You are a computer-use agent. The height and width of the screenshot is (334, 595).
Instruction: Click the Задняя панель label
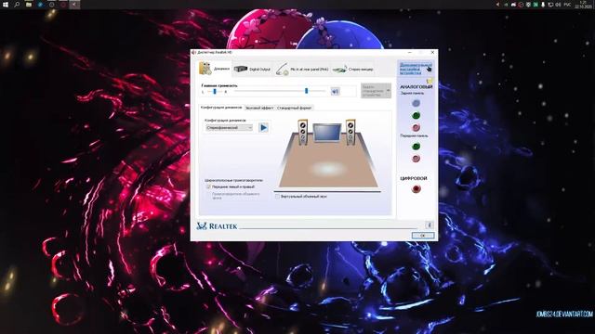pyautogui.click(x=412, y=93)
